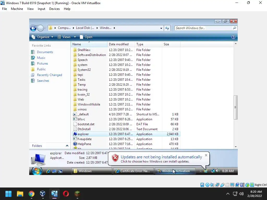
Task: Switch to Windows folder taskbar button
Action: [92, 171]
